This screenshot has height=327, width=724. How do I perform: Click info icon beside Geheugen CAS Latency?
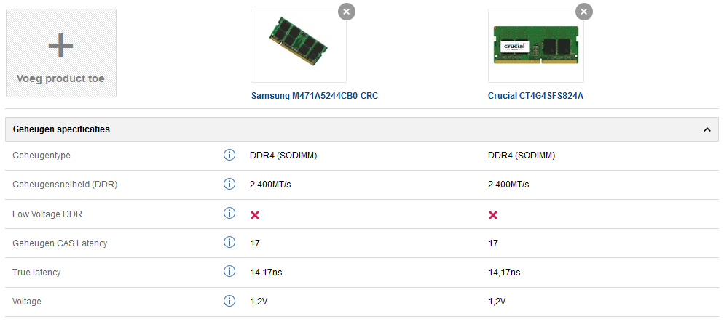tap(229, 243)
